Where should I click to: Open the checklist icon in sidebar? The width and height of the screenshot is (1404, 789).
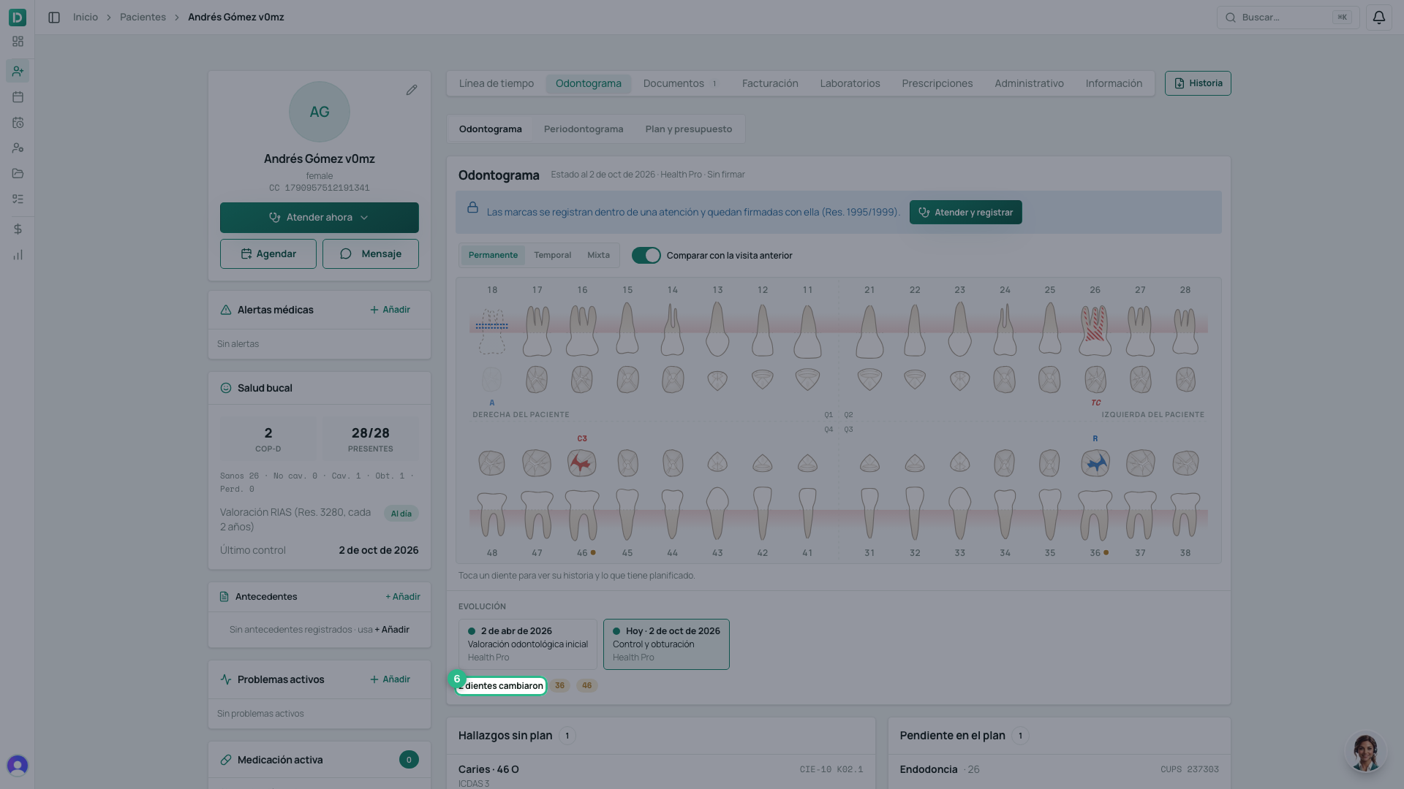tap(18, 199)
